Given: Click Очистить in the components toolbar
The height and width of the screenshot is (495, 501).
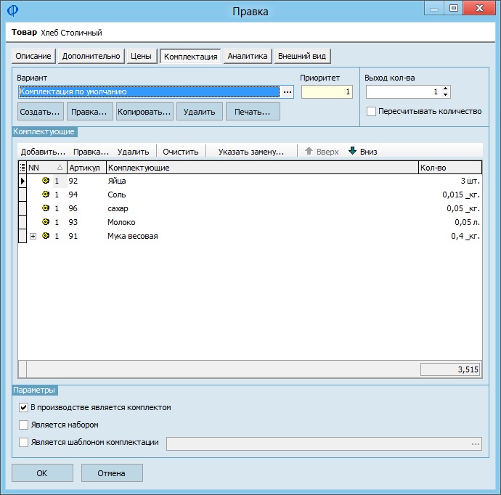Looking at the screenshot, I should pyautogui.click(x=181, y=152).
